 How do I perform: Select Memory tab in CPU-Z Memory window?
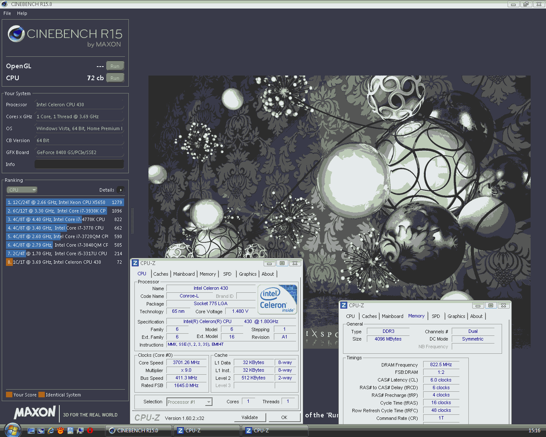416,316
